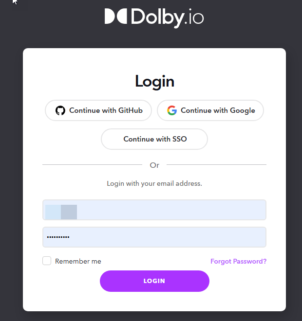This screenshot has width=302, height=321.
Task: Click the "Remember me" label text
Action: point(78,262)
